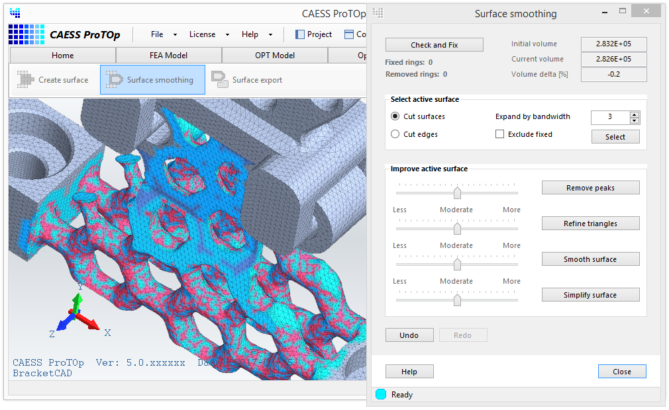
Task: Open the File menu
Action: click(157, 34)
